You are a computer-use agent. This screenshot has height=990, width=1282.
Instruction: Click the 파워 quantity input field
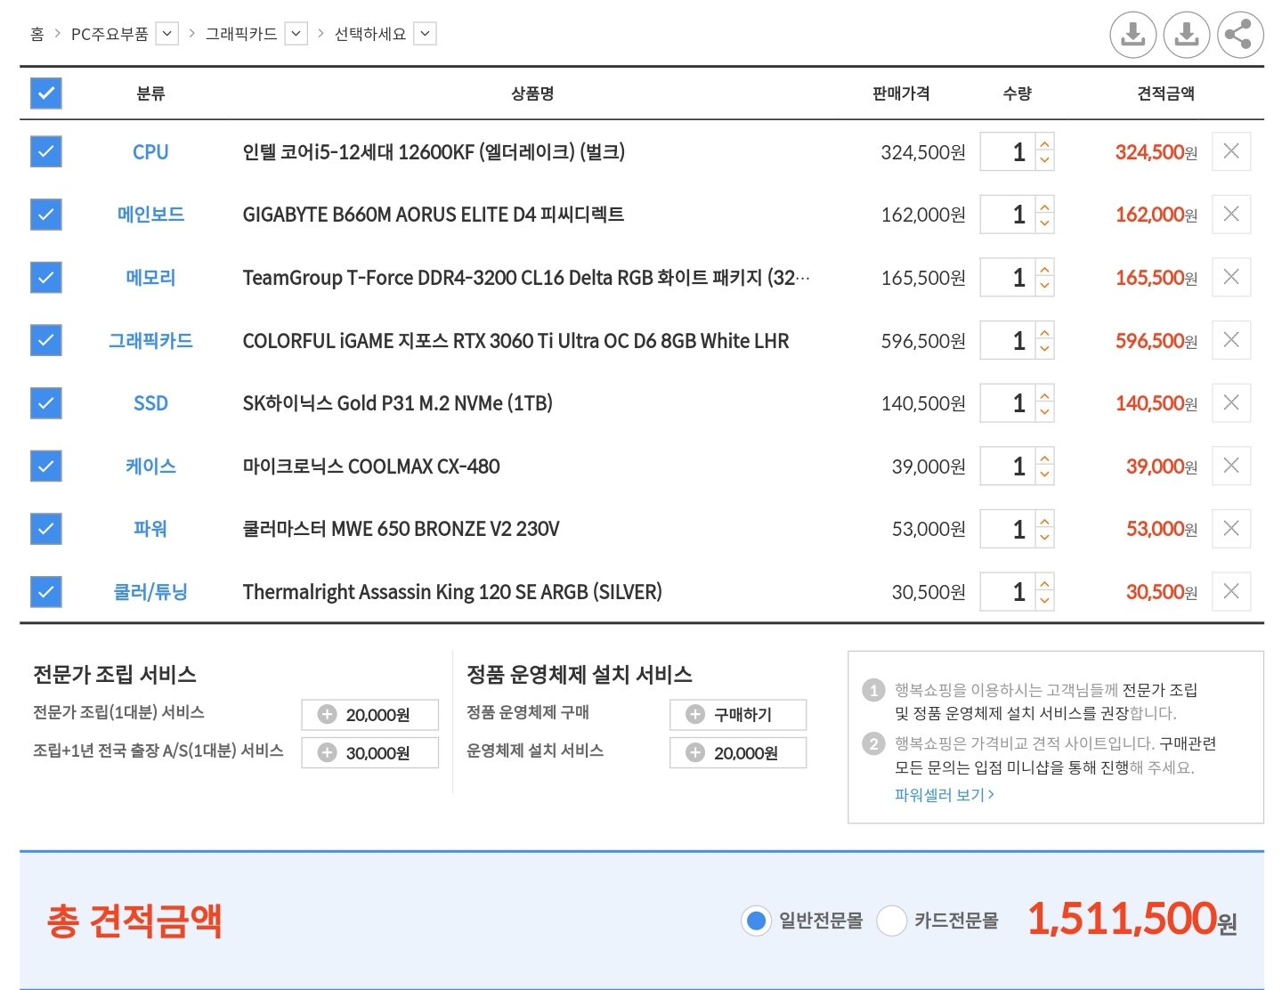[1008, 529]
